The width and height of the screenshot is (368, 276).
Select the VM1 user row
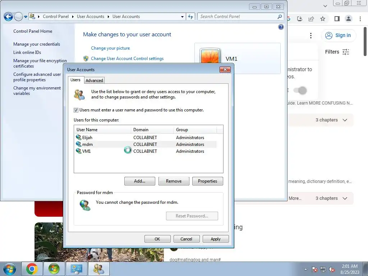click(146, 151)
